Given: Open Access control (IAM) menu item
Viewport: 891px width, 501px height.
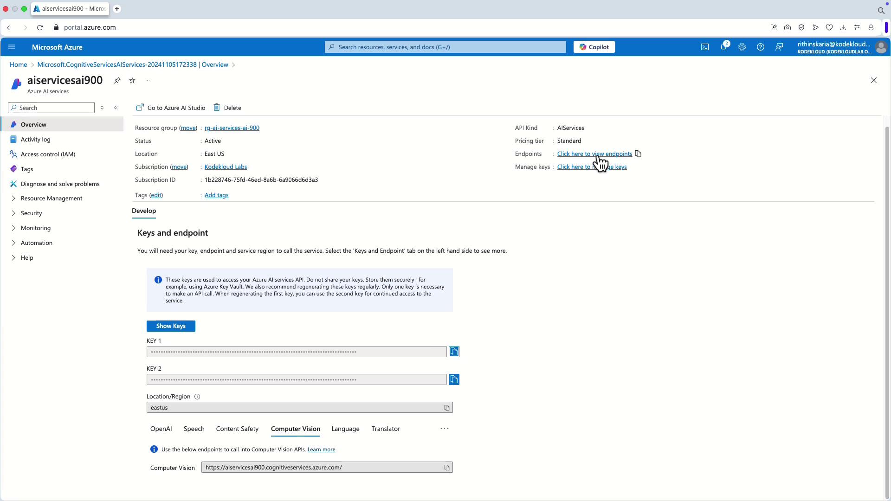Looking at the screenshot, I should tap(47, 154).
